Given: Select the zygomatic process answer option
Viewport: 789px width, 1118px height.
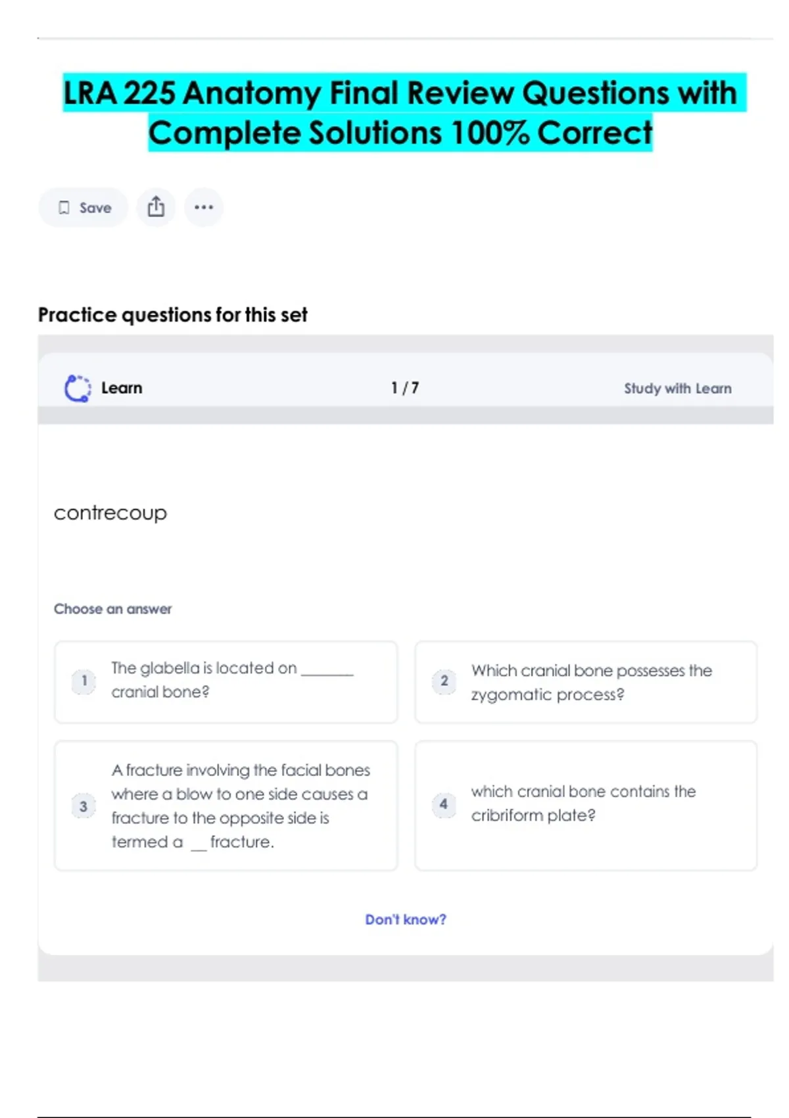Looking at the screenshot, I should 585,682.
